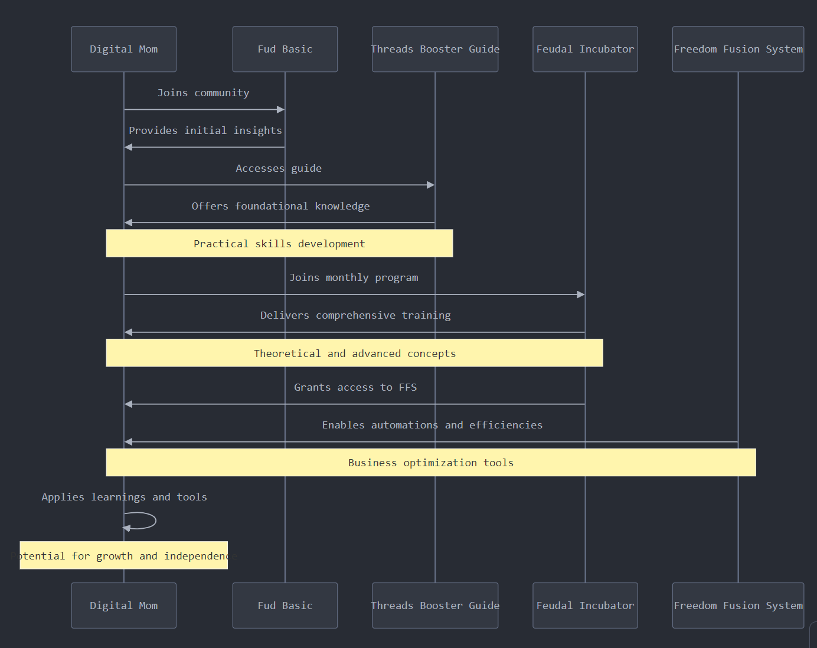Select the Feudal Incubator top actor box
Screen dimensions: 817x648
[x=585, y=49]
